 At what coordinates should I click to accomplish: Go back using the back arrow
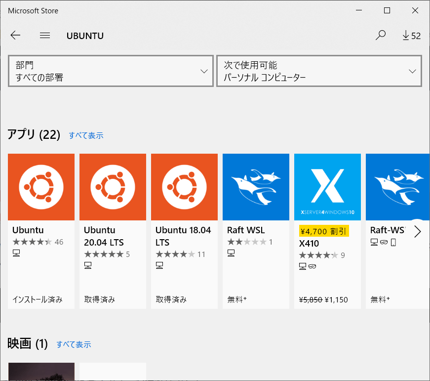click(x=15, y=36)
